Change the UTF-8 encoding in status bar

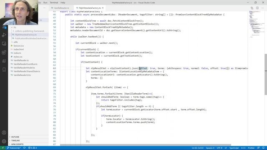pyautogui.click(x=219, y=148)
